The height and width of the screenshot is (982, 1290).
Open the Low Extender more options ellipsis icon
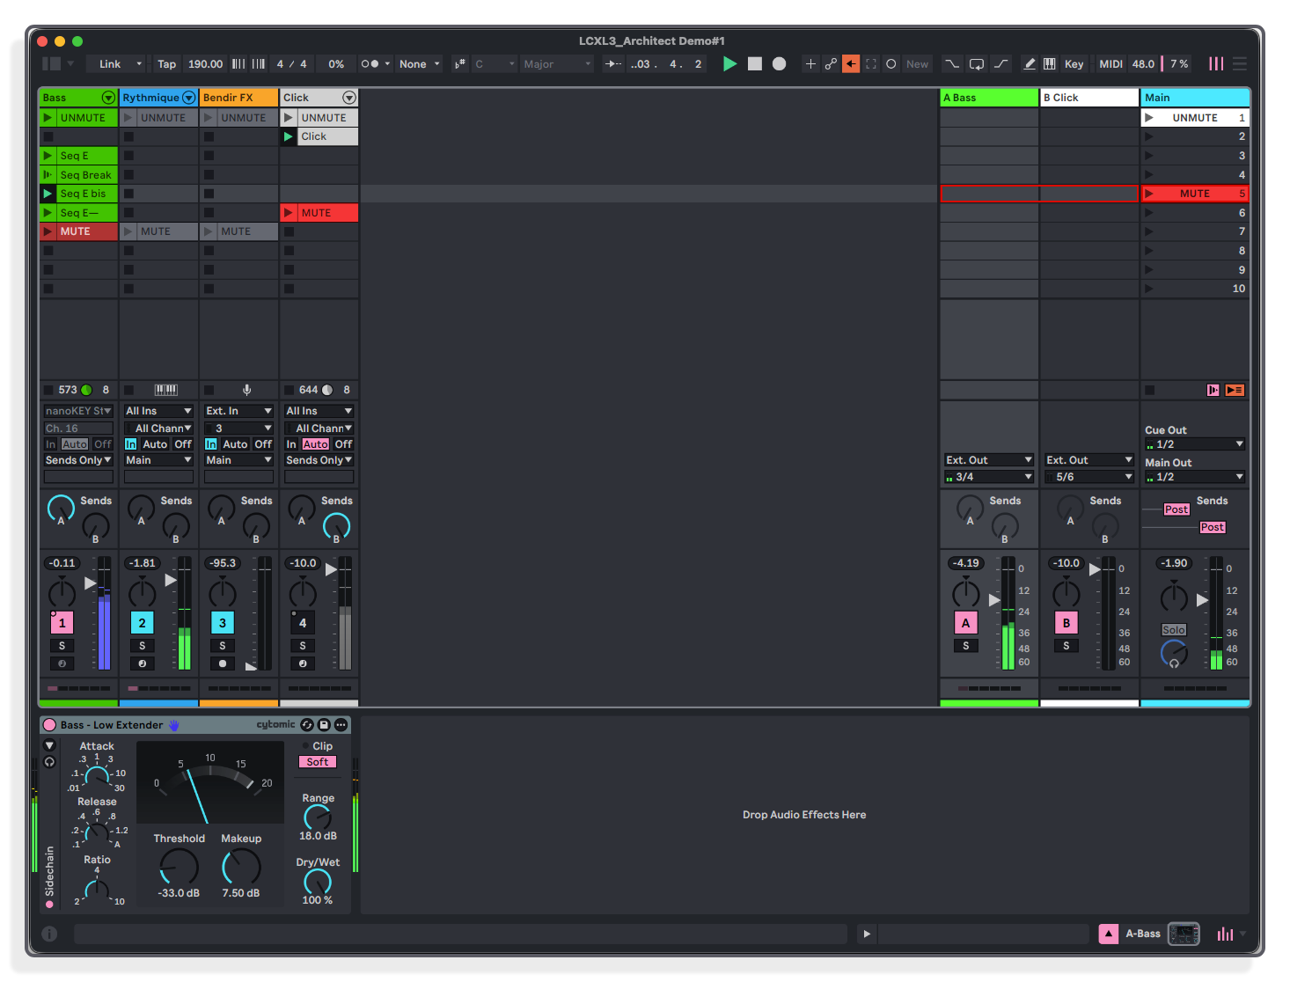[x=341, y=725]
